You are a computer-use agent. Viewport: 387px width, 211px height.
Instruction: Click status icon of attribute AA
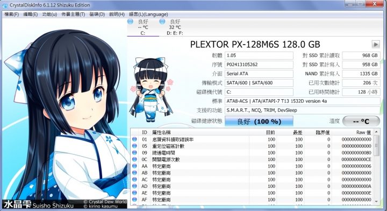(x=134, y=166)
